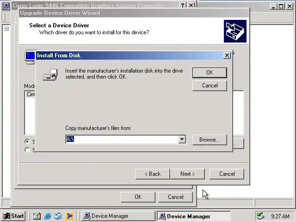The width and height of the screenshot is (296, 222).
Task: Click the 9:27 AM clock
Action: (280, 216)
